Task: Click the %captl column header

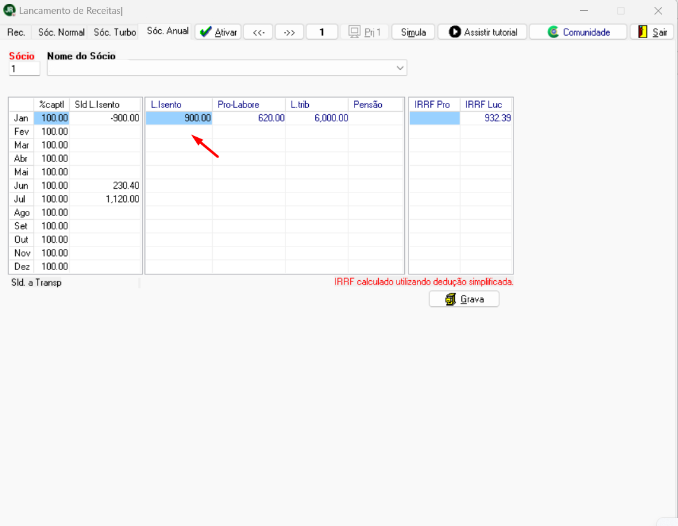Action: click(x=51, y=105)
